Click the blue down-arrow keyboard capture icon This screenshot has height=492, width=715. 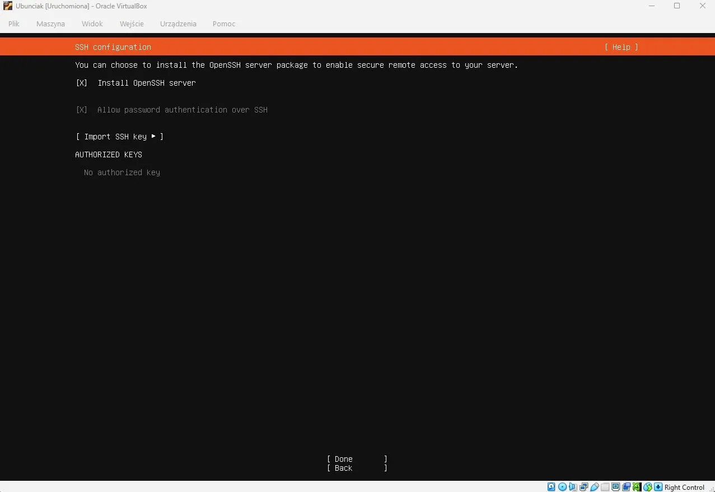click(x=658, y=487)
